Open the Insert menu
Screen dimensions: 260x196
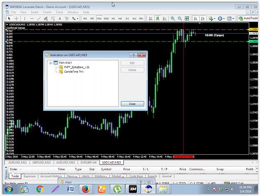pyautogui.click(x=35, y=12)
